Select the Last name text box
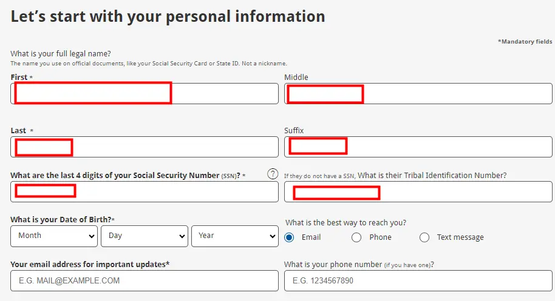Viewport: 555px width, 301px height. (x=145, y=147)
